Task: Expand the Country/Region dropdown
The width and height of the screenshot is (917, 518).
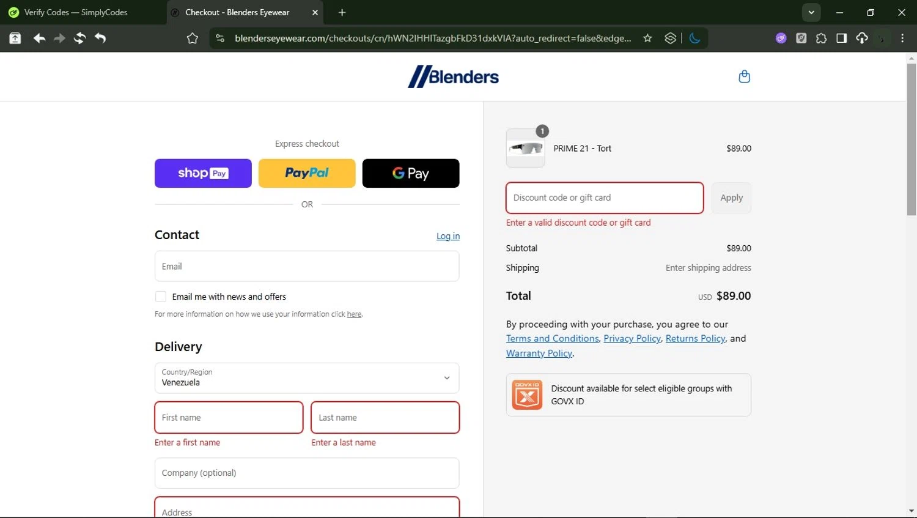Action: coord(307,378)
